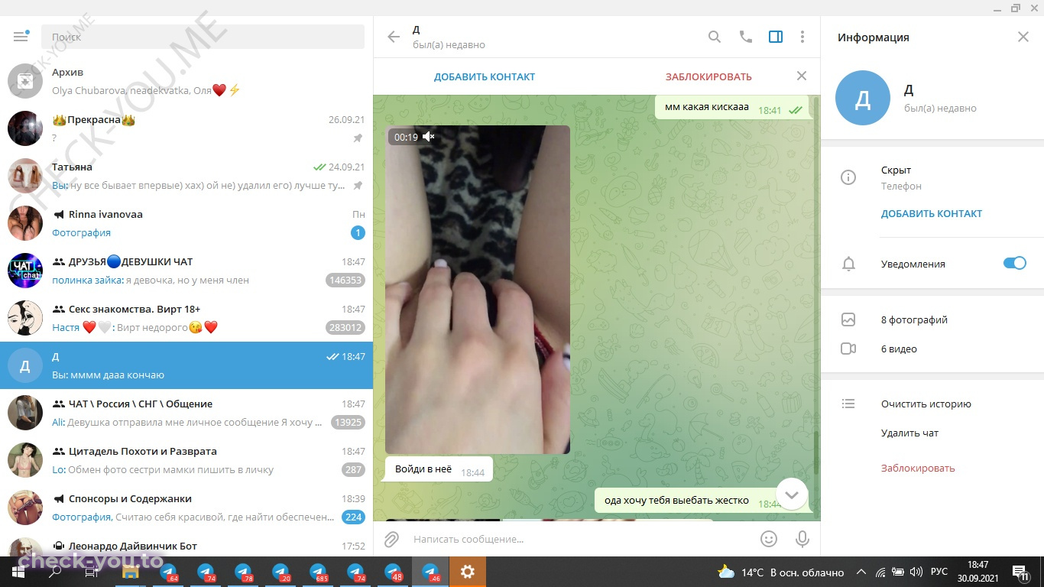Image resolution: width=1044 pixels, height=587 pixels.
Task: Click the info icon beside the hidden phone
Action: click(848, 177)
